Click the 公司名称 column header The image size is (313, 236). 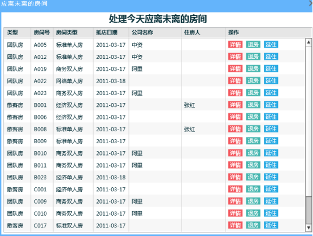click(155, 33)
